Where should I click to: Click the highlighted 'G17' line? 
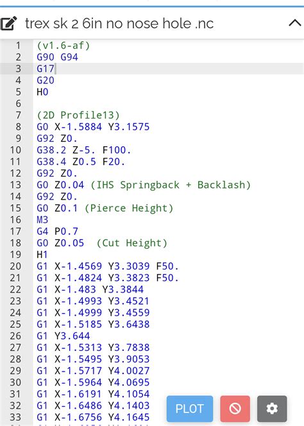pyautogui.click(x=46, y=69)
